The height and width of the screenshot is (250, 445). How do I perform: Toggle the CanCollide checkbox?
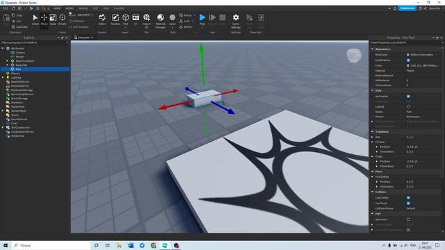(408, 197)
